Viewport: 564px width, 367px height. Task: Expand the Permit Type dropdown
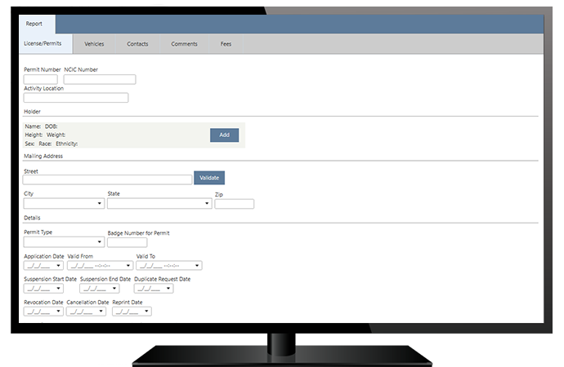click(100, 242)
